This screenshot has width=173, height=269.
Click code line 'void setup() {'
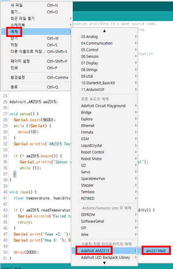click(24, 114)
